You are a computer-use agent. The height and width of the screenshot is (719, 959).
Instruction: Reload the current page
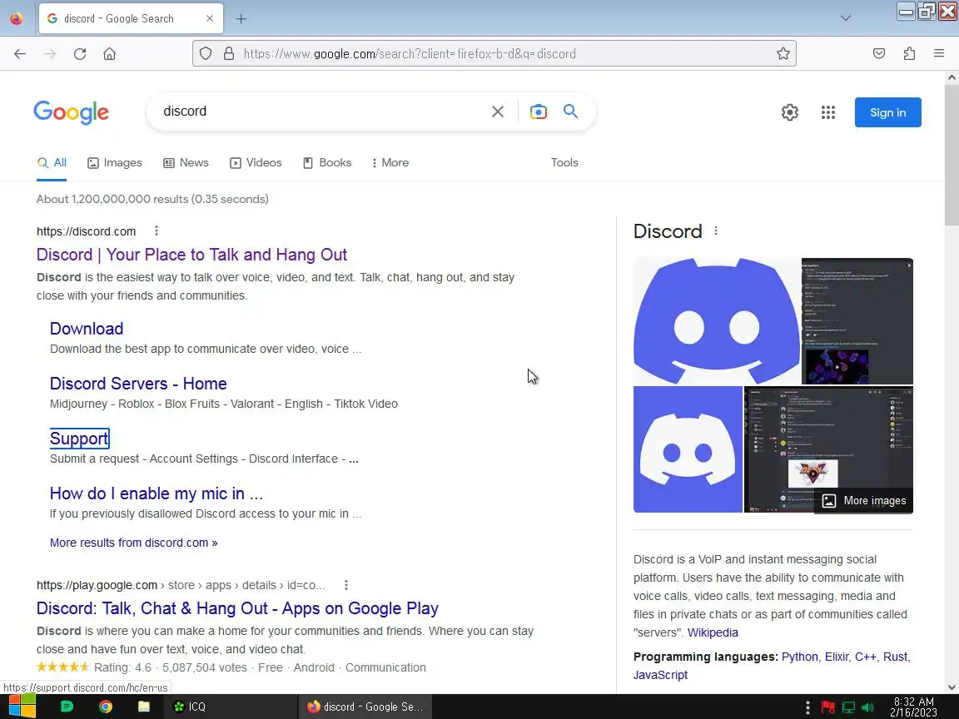click(x=80, y=54)
